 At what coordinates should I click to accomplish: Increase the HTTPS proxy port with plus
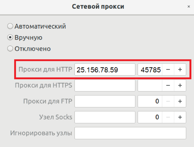coord(180,85)
